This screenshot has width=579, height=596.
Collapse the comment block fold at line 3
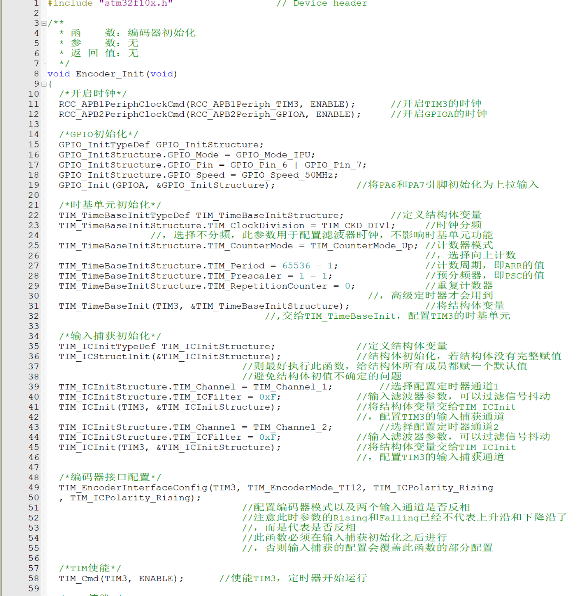pyautogui.click(x=44, y=24)
